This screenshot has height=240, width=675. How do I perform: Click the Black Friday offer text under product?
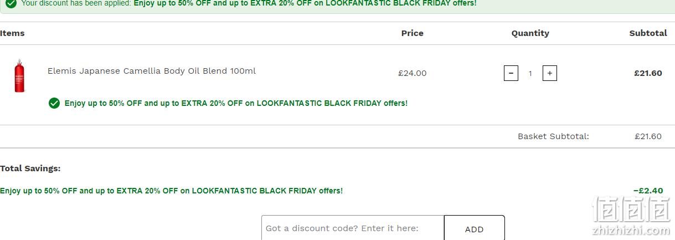pos(236,103)
